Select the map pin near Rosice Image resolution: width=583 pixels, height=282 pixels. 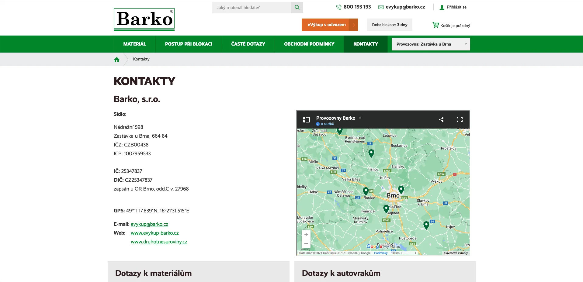point(366,191)
